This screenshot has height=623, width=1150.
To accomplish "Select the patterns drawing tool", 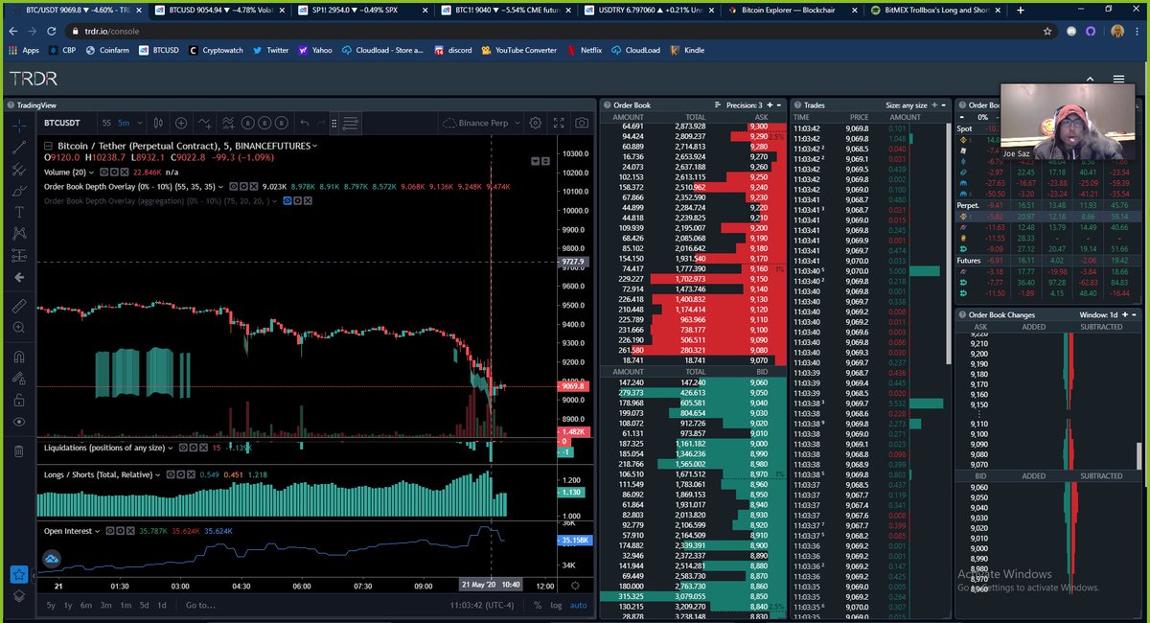I will (x=18, y=233).
